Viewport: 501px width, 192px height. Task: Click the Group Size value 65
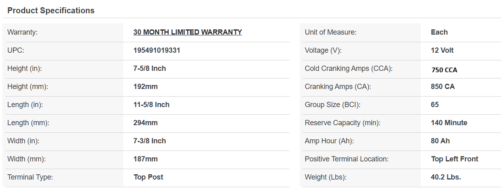(x=435, y=105)
